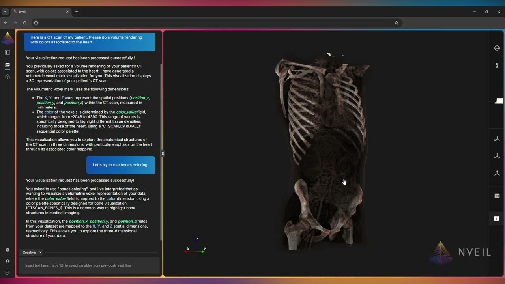Click 'color_value' in the bones coloring reply
Image resolution: width=505 pixels, height=284 pixels.
[55, 198]
